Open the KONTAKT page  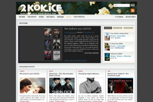[x=131, y=17]
